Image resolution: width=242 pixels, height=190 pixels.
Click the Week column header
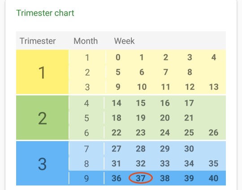click(x=125, y=41)
